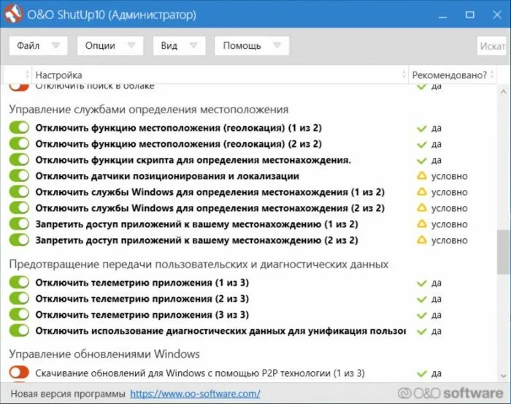Open the oo-software.com update link
The image size is (511, 404).
(x=195, y=394)
